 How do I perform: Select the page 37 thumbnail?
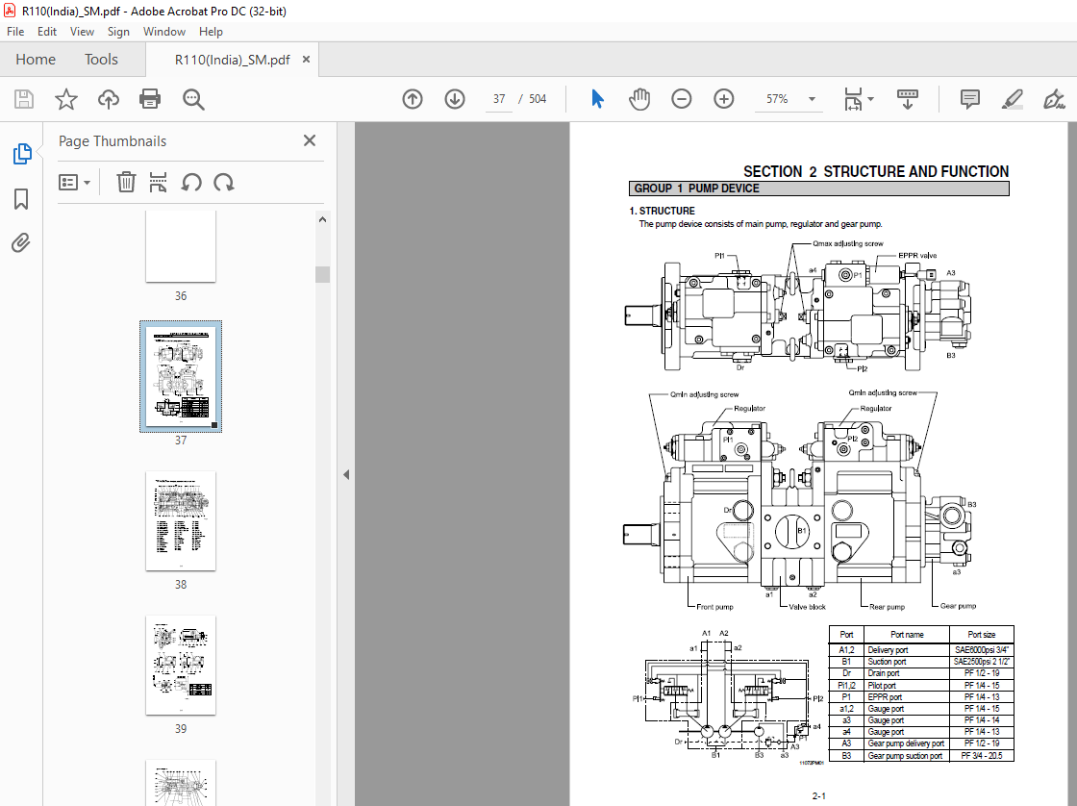pyautogui.click(x=181, y=376)
